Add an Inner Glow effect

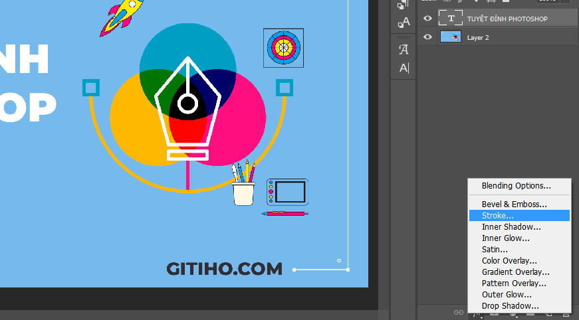[519, 238]
